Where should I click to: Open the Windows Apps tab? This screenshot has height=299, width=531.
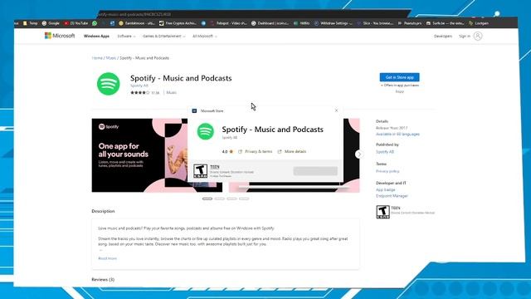click(x=96, y=36)
